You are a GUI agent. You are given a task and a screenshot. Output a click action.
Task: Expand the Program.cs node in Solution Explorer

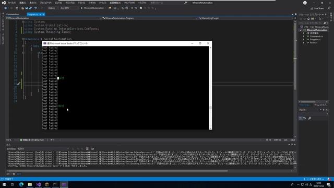click(304, 40)
